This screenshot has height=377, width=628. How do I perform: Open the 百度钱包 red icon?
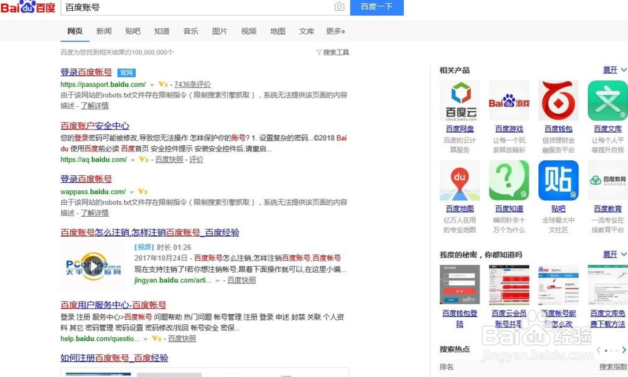[558, 101]
